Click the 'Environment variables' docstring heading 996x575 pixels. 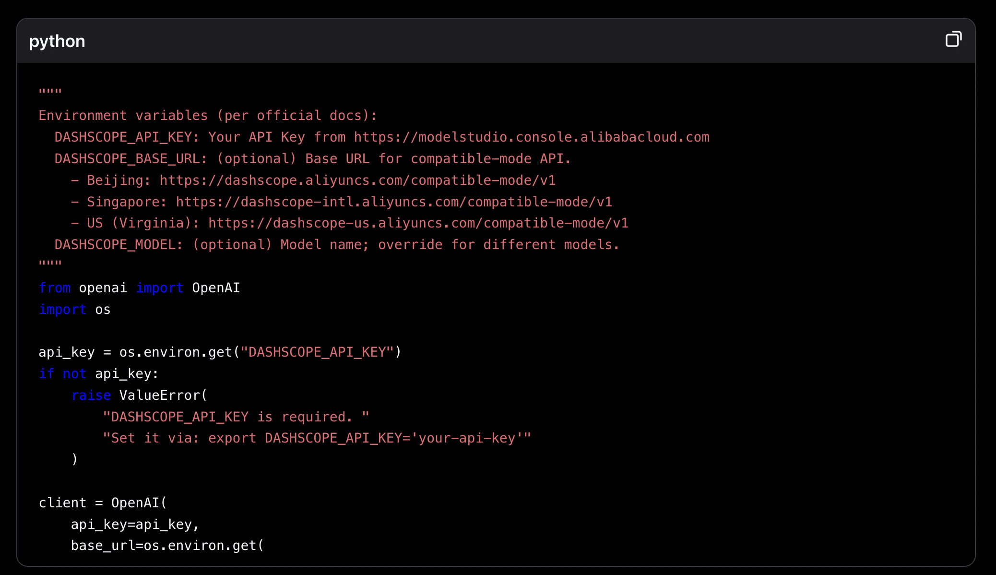tap(207, 116)
